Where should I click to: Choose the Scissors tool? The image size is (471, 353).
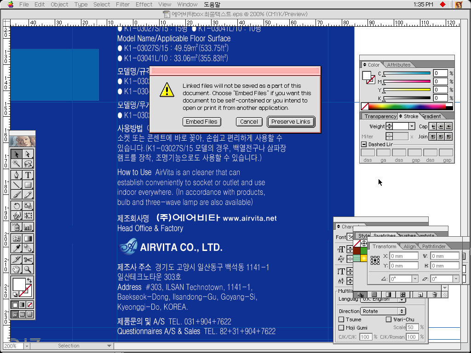point(28,260)
